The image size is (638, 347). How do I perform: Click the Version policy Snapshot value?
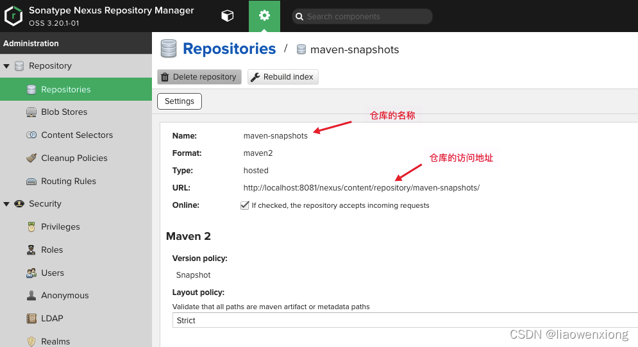coord(193,275)
